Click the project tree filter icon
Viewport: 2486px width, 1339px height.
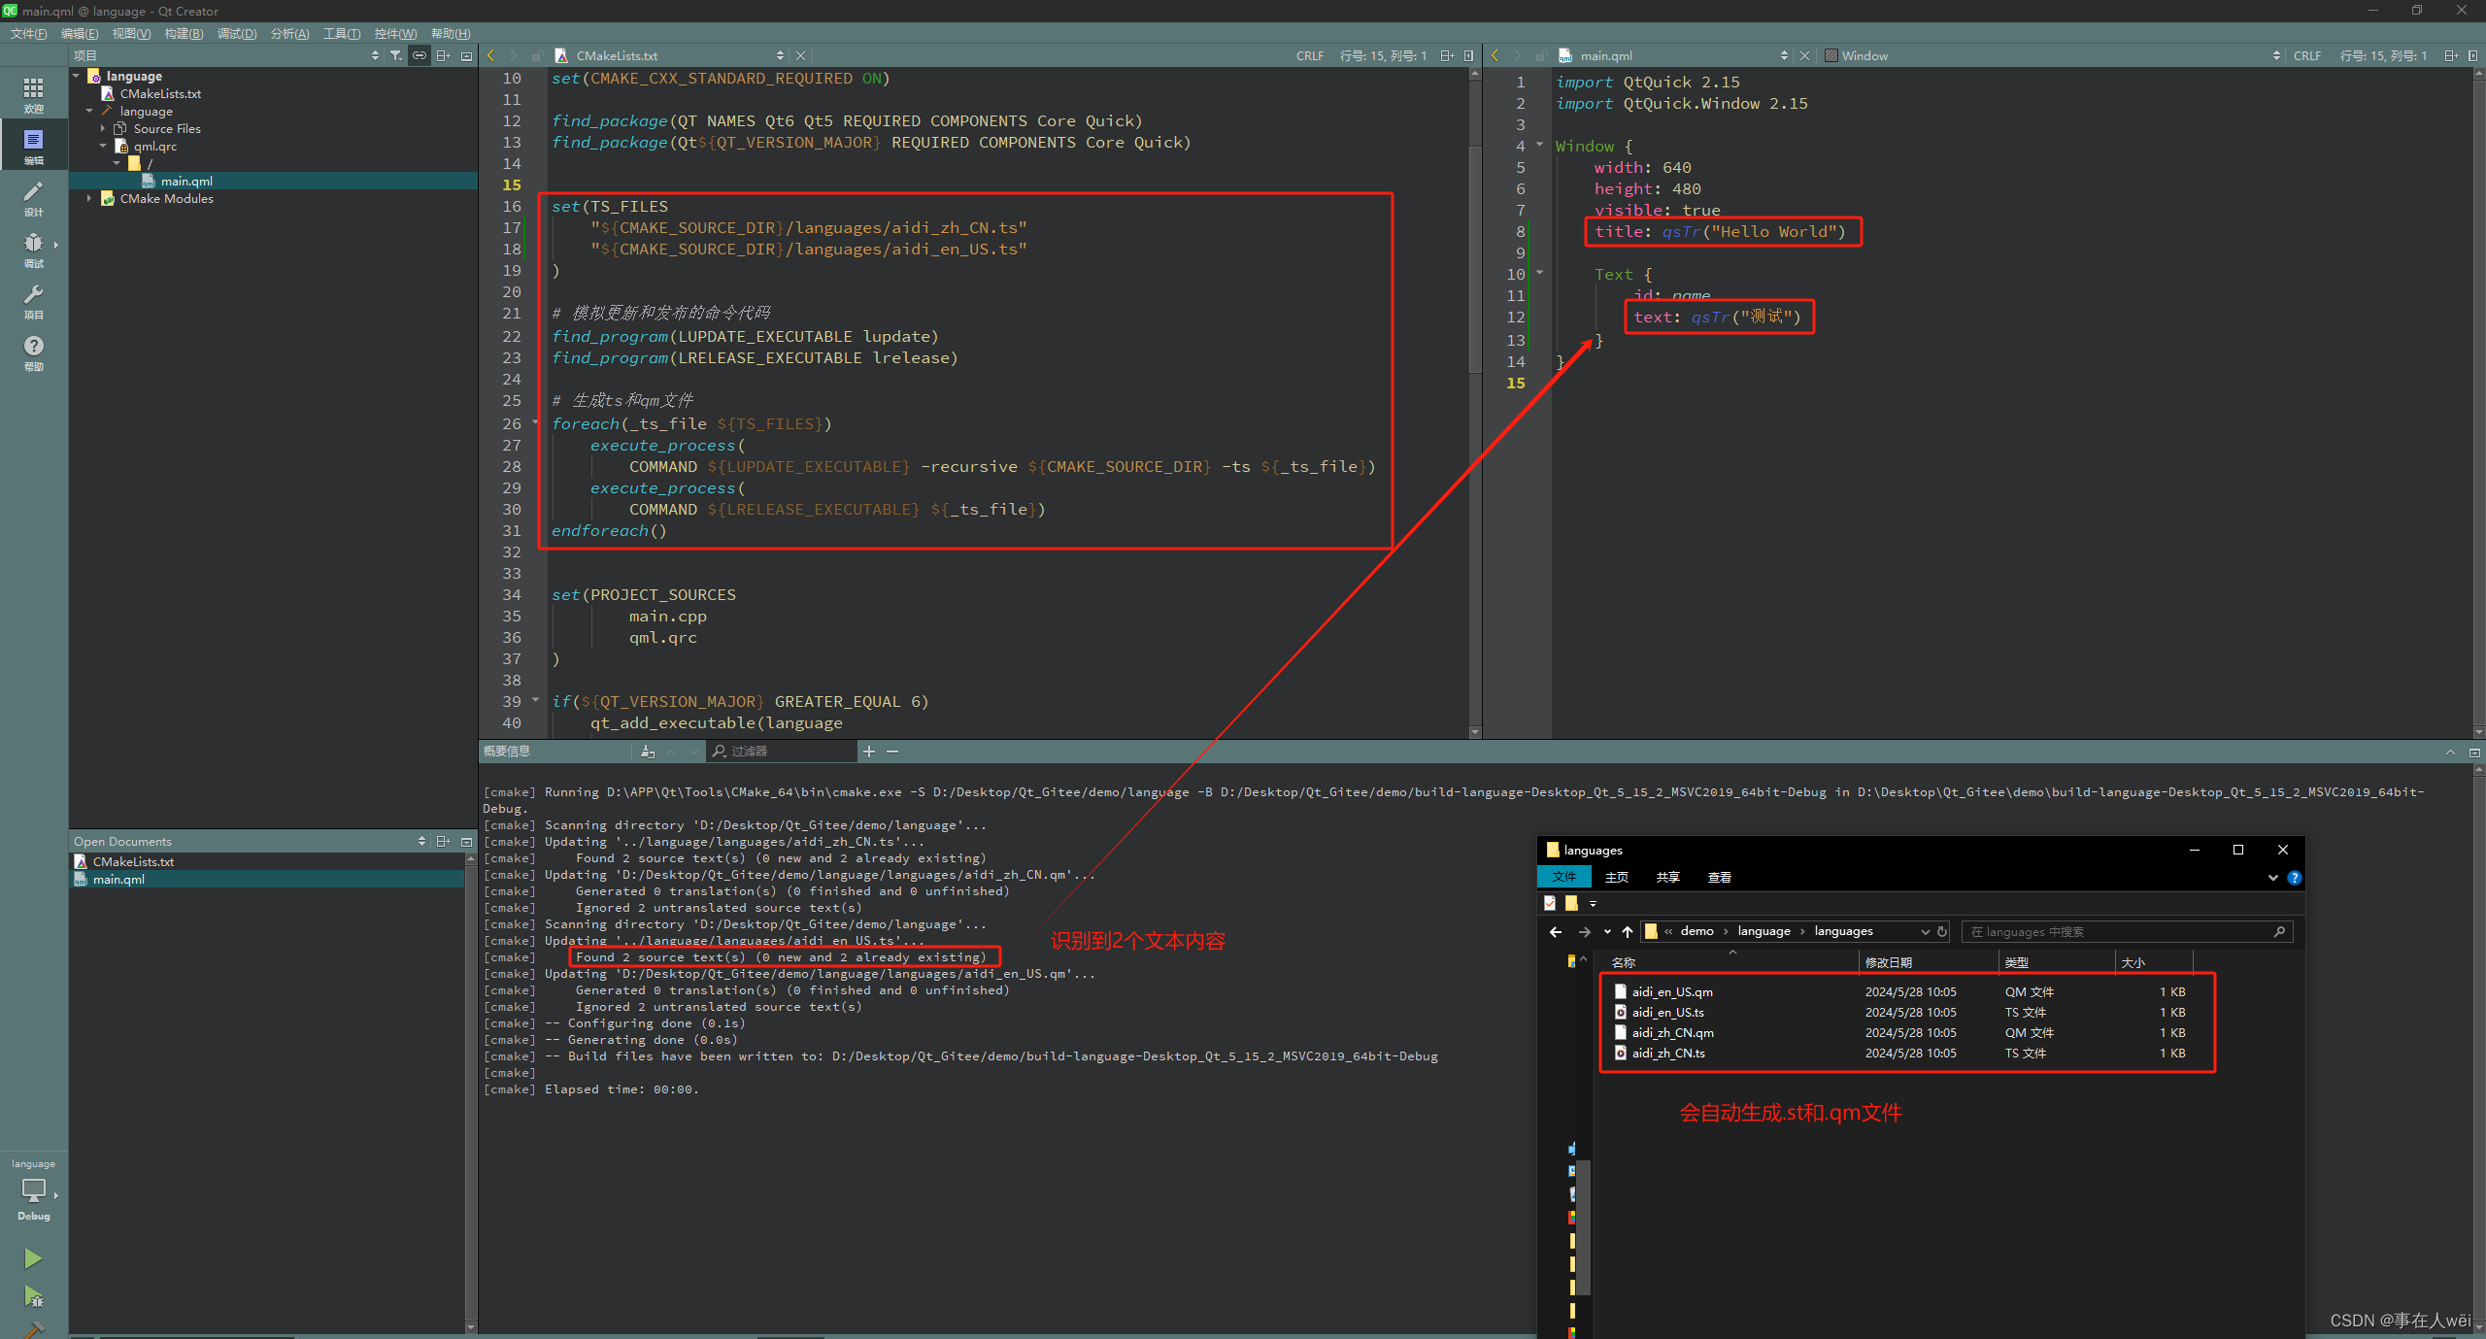click(x=396, y=55)
